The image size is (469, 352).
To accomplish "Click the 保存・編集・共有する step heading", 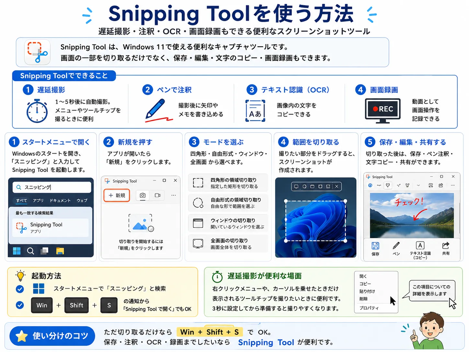I will tap(413, 142).
